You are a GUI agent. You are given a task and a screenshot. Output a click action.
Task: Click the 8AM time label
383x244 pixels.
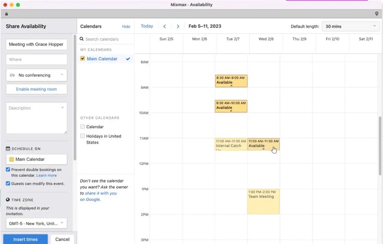point(144,62)
